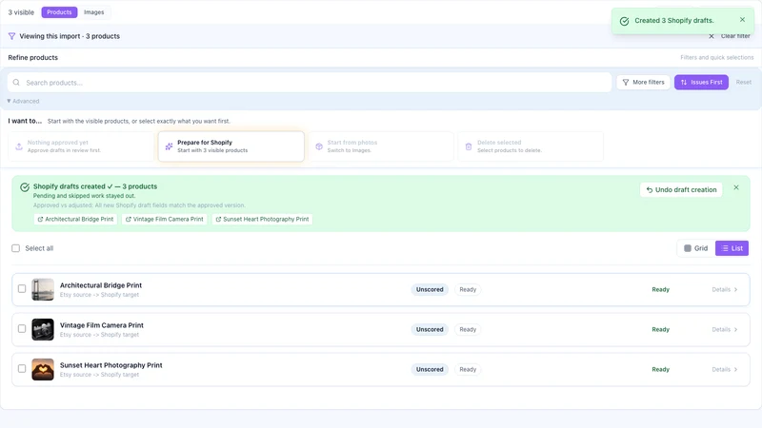Switch to the Images tab
The height and width of the screenshot is (428, 762).
(93, 12)
